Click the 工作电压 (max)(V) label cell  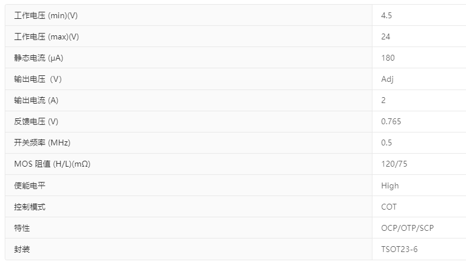point(46,37)
